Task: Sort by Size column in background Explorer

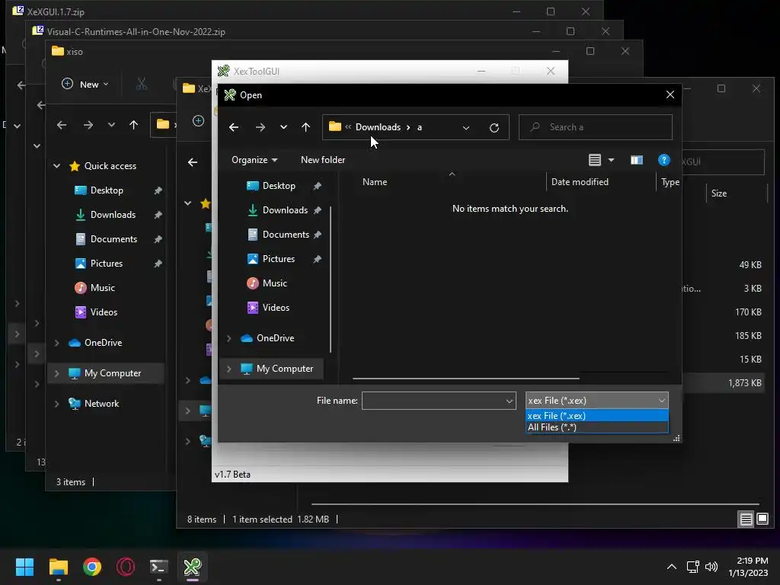Action: click(x=719, y=193)
